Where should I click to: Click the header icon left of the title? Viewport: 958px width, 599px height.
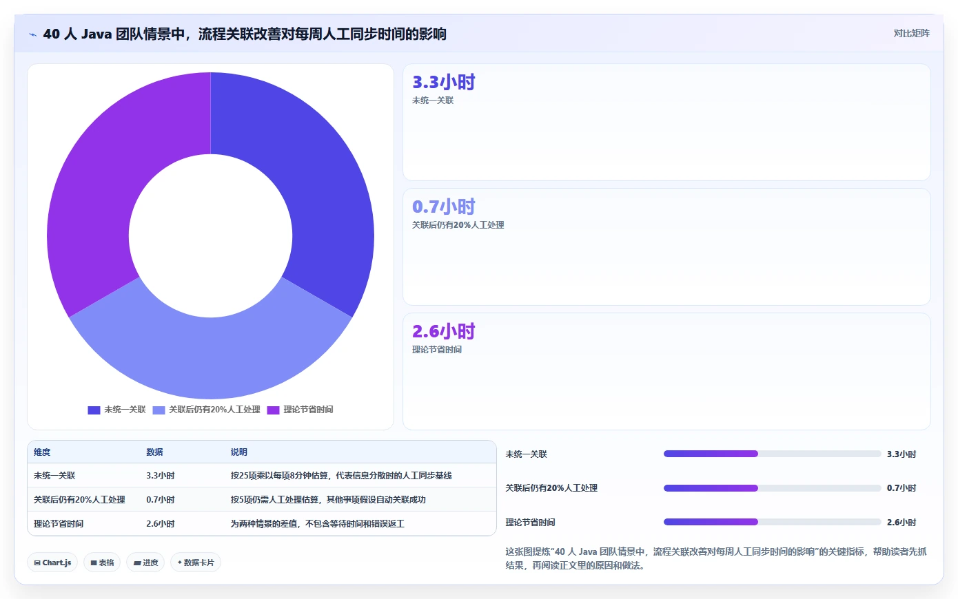point(32,34)
